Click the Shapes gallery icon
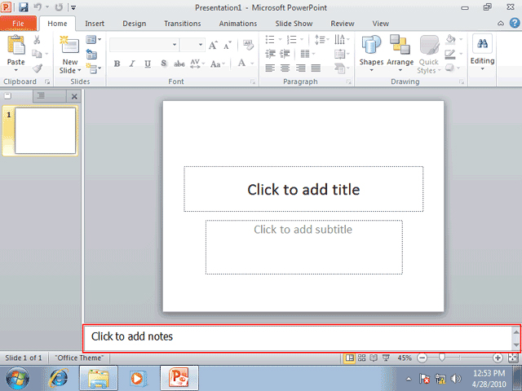 tap(371, 45)
